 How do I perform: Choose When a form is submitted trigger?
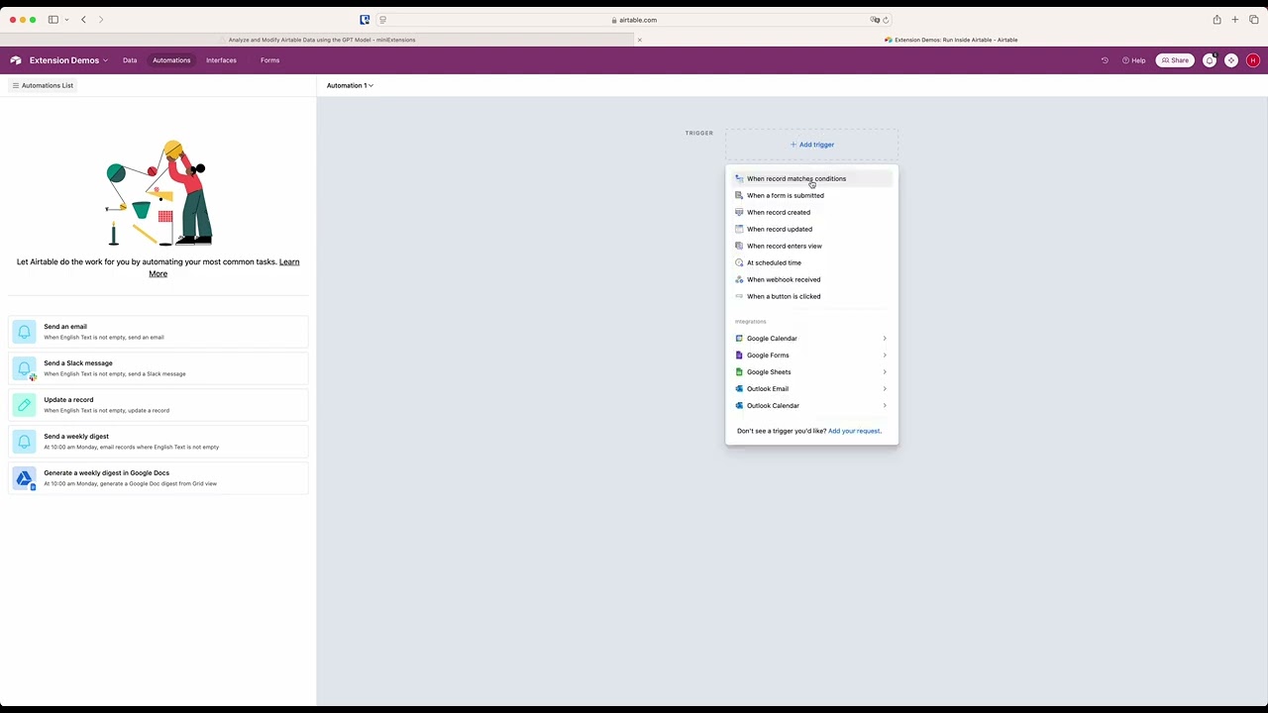[811, 195]
